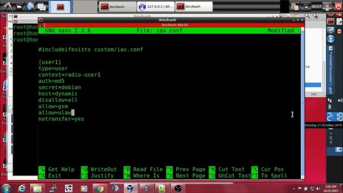Click the 'secret=debian' line
343x193 pixels.
pos(59,87)
